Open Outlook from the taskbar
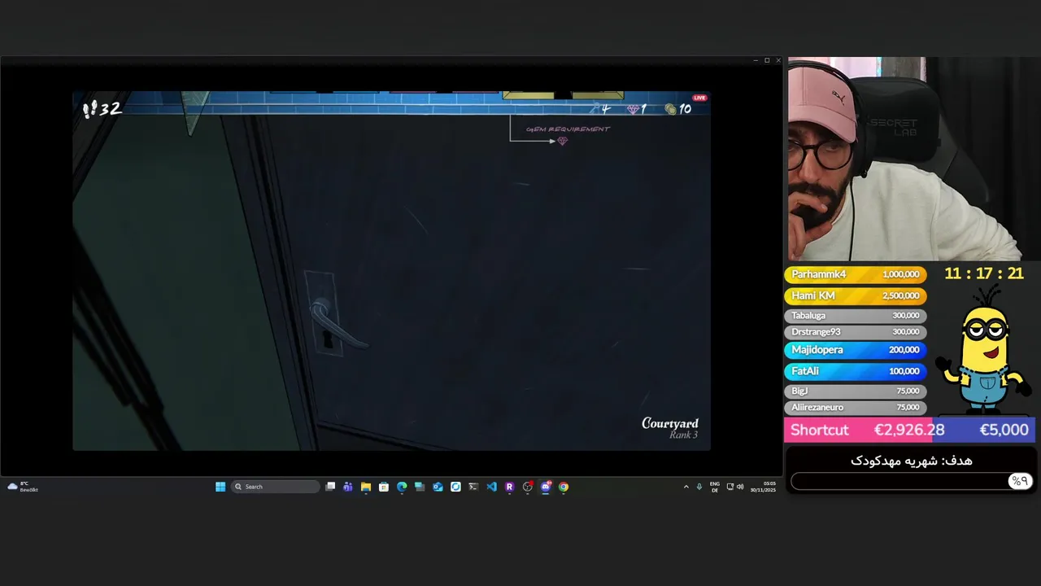The image size is (1041, 586). click(x=438, y=487)
